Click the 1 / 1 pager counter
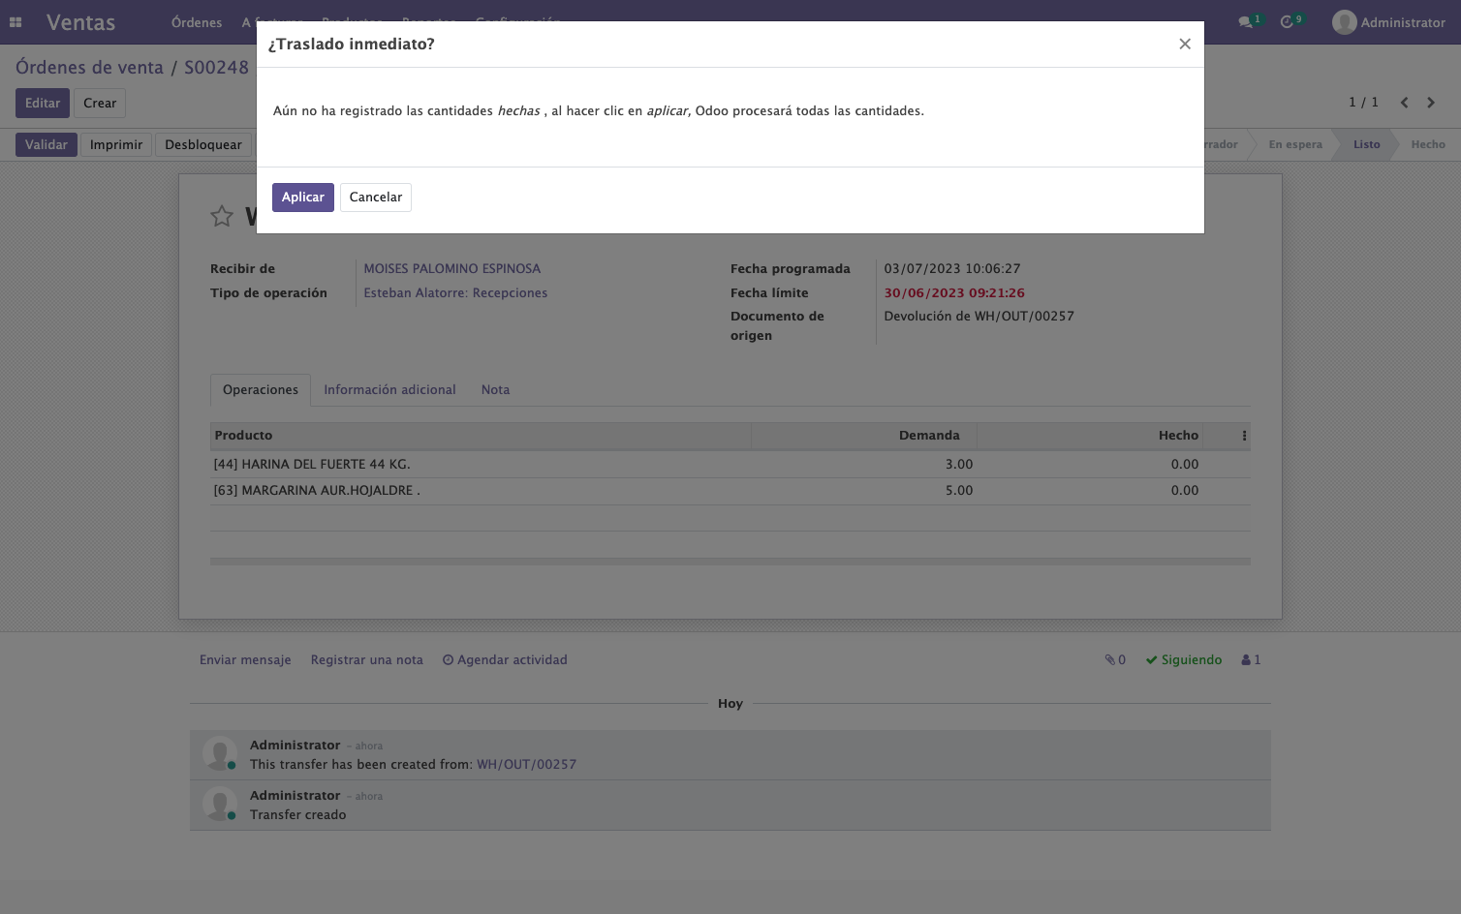1461x914 pixels. [x=1363, y=103]
